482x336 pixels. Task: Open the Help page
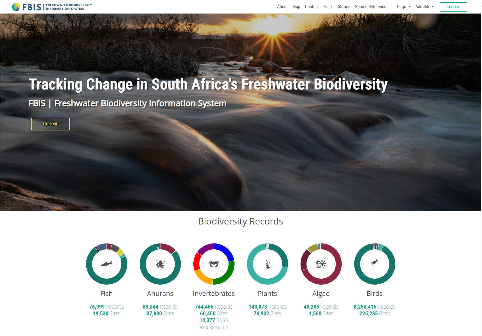coord(327,7)
